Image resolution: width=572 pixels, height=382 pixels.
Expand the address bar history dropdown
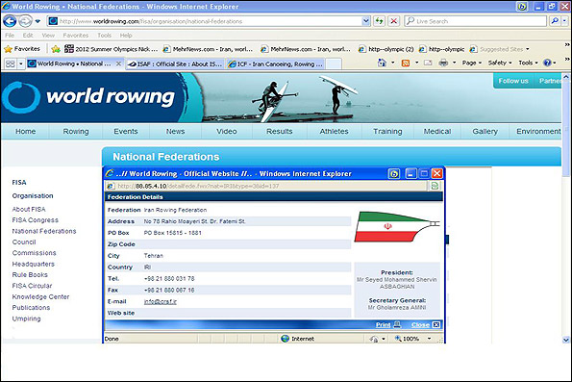click(x=366, y=21)
